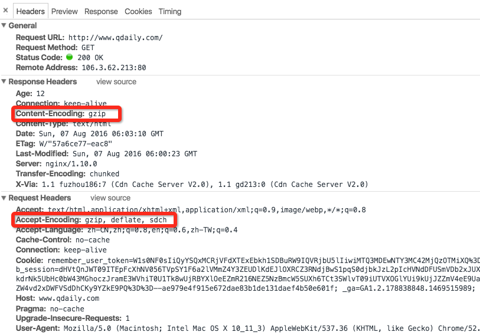View source of Request Headers
The width and height of the screenshot is (480, 335).
pos(110,198)
